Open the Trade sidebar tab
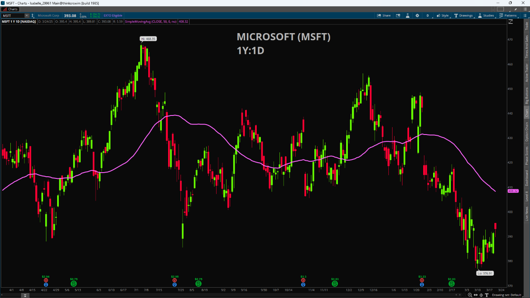 click(x=527, y=26)
